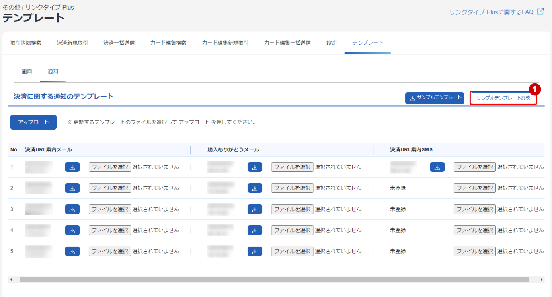The height and width of the screenshot is (297, 552).
Task: Click the サンプルテンプレート反映 button
Action: tap(503, 98)
